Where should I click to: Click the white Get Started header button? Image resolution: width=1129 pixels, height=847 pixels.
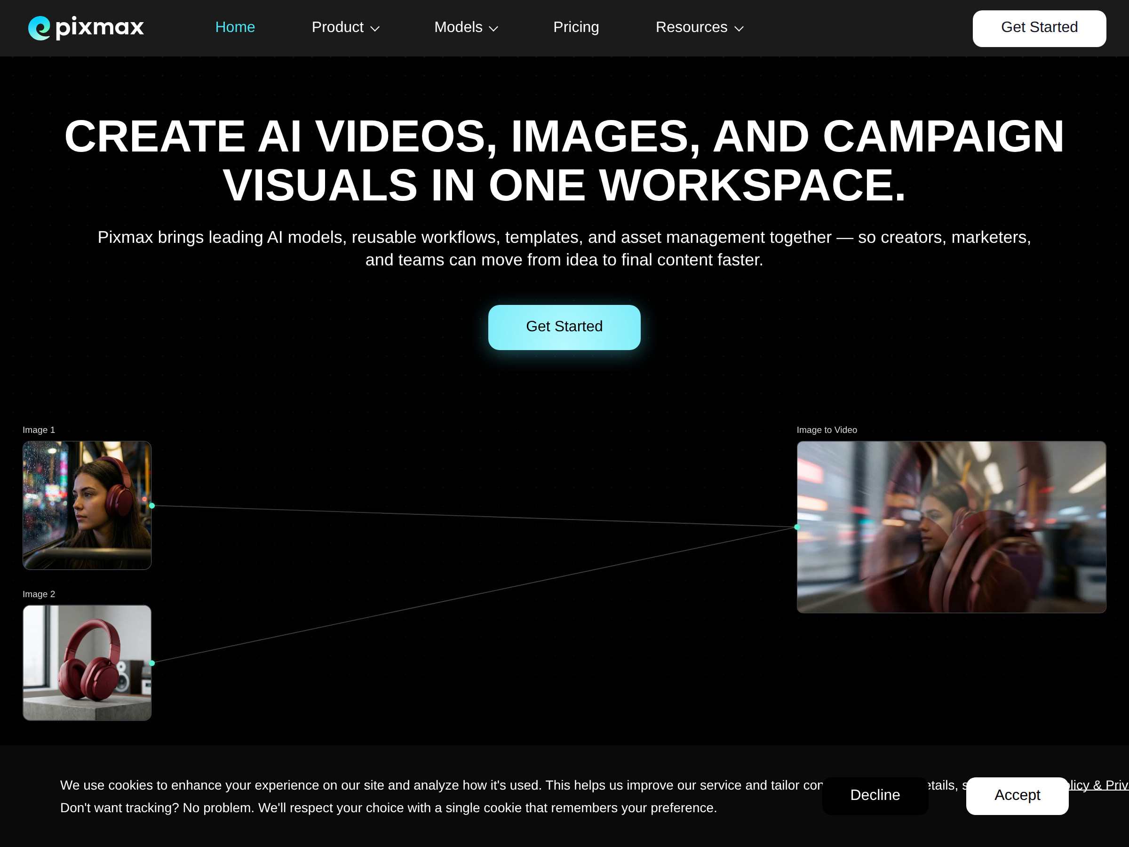(1039, 29)
